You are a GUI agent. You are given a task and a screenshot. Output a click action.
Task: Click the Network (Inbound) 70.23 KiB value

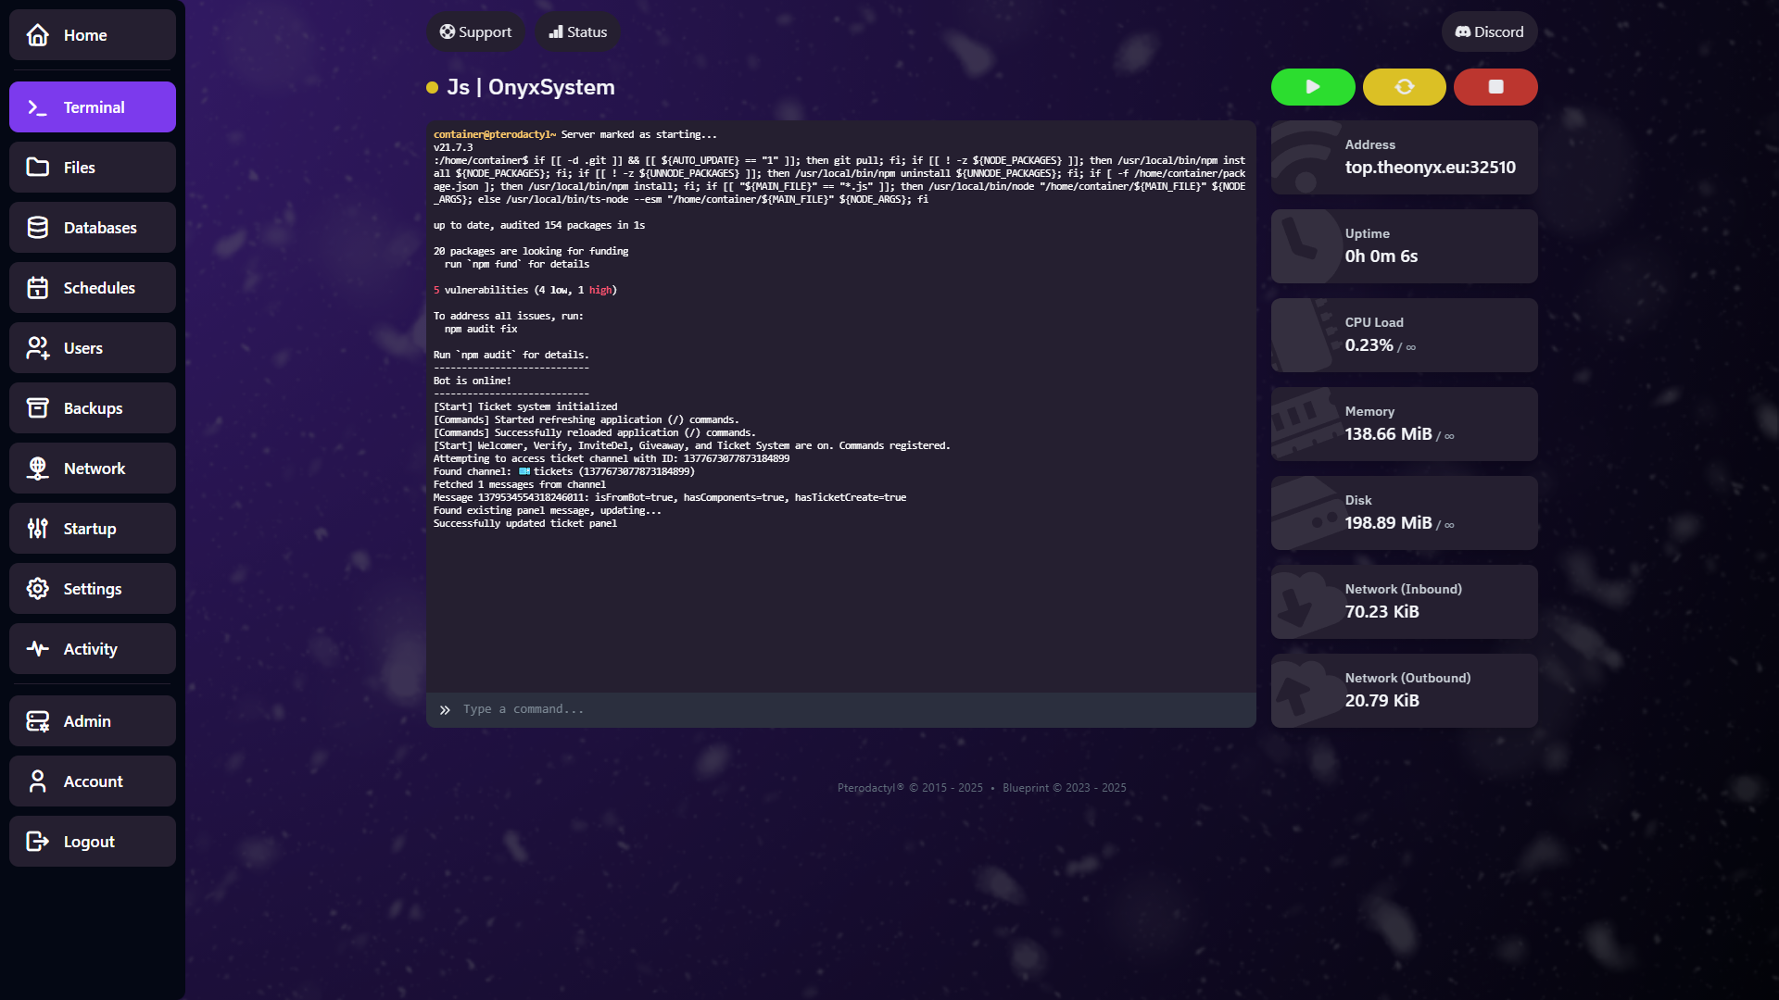[x=1382, y=612]
